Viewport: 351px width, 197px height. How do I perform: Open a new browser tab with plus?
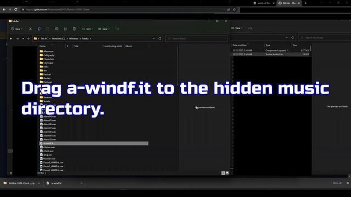[306, 3]
